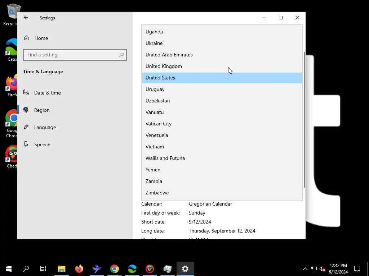Click the Find a setting search box

tap(75, 55)
